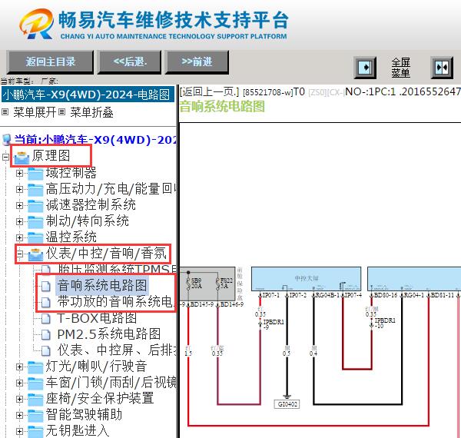Expand the 减速器控制系统 folder

(19, 205)
